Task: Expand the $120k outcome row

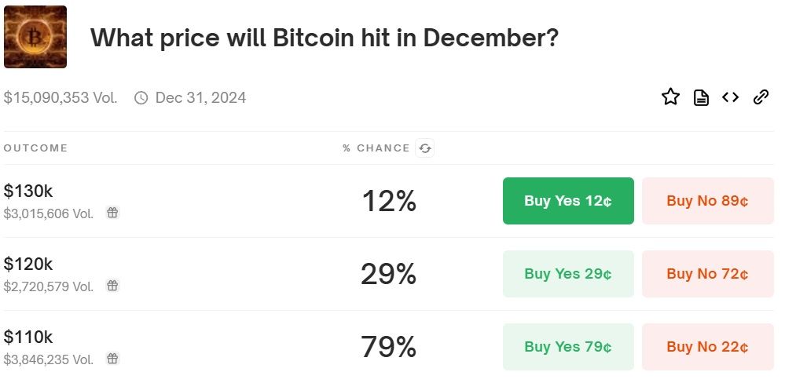Action: pyautogui.click(x=236, y=274)
